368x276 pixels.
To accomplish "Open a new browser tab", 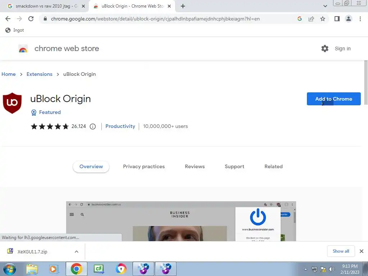I will pyautogui.click(x=183, y=6).
